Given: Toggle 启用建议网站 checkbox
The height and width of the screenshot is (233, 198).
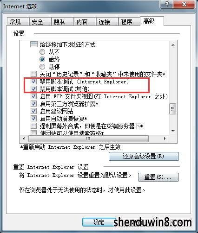Looking at the screenshot, I should [x=33, y=111].
